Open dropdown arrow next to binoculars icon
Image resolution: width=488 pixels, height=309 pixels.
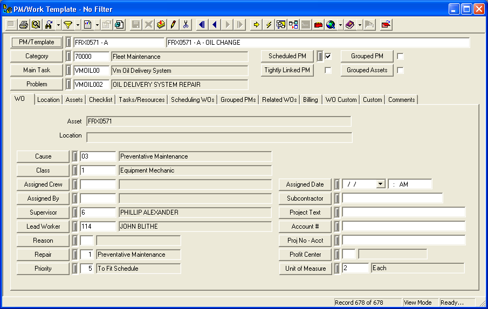(58, 25)
